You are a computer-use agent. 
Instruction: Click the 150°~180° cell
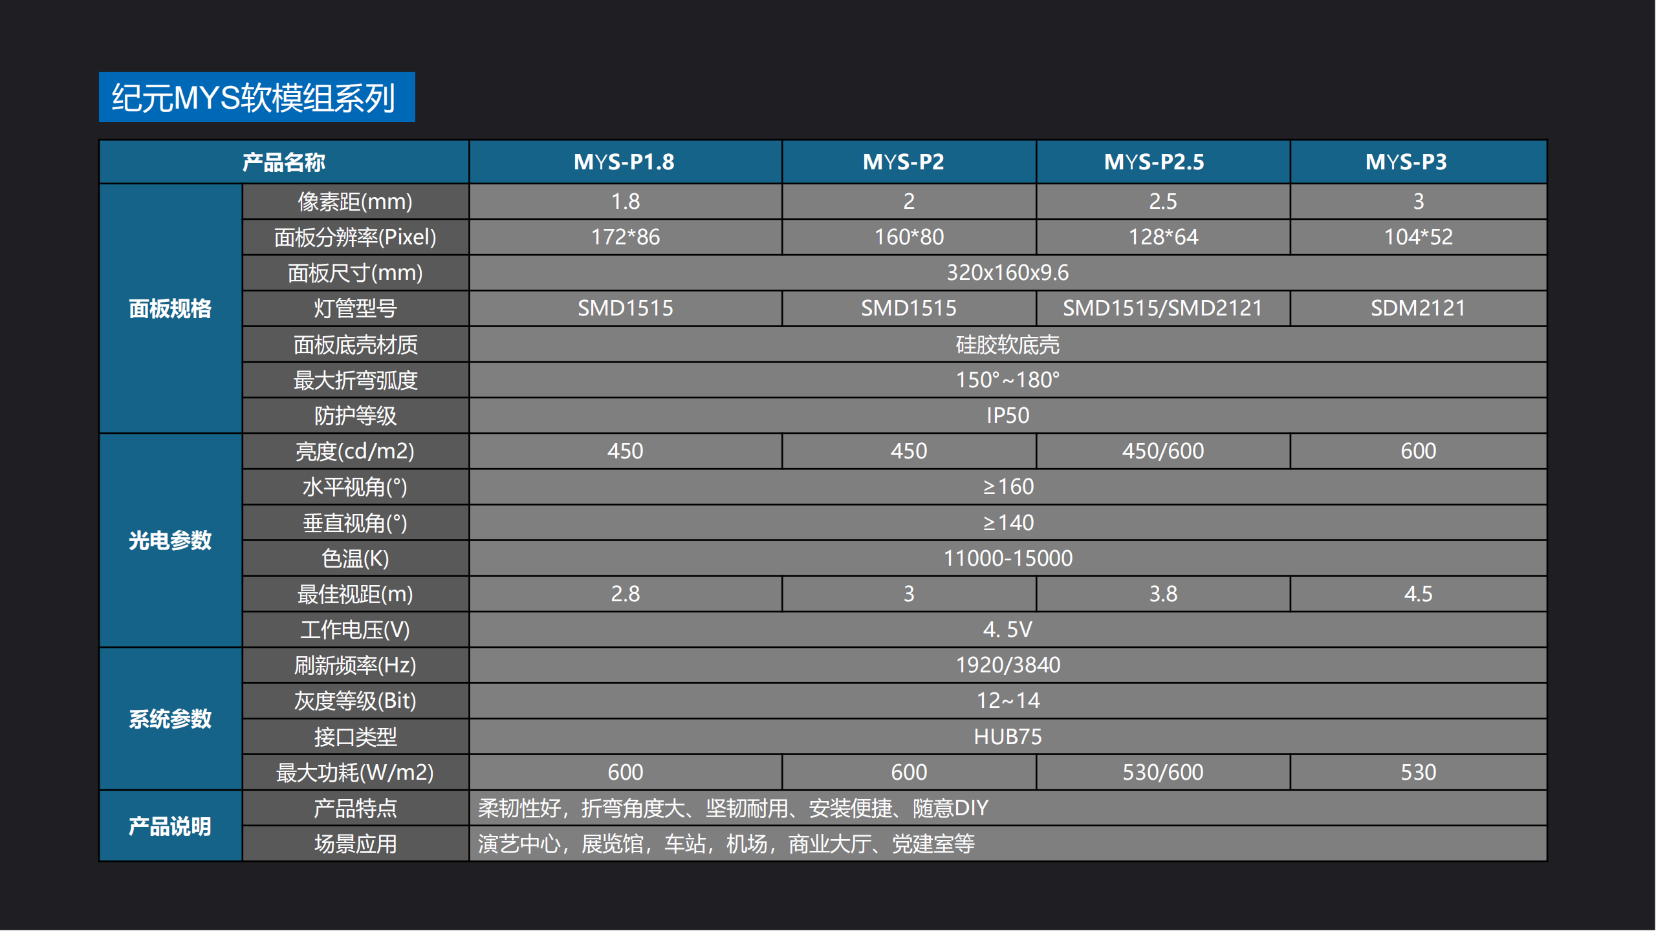[1008, 380]
